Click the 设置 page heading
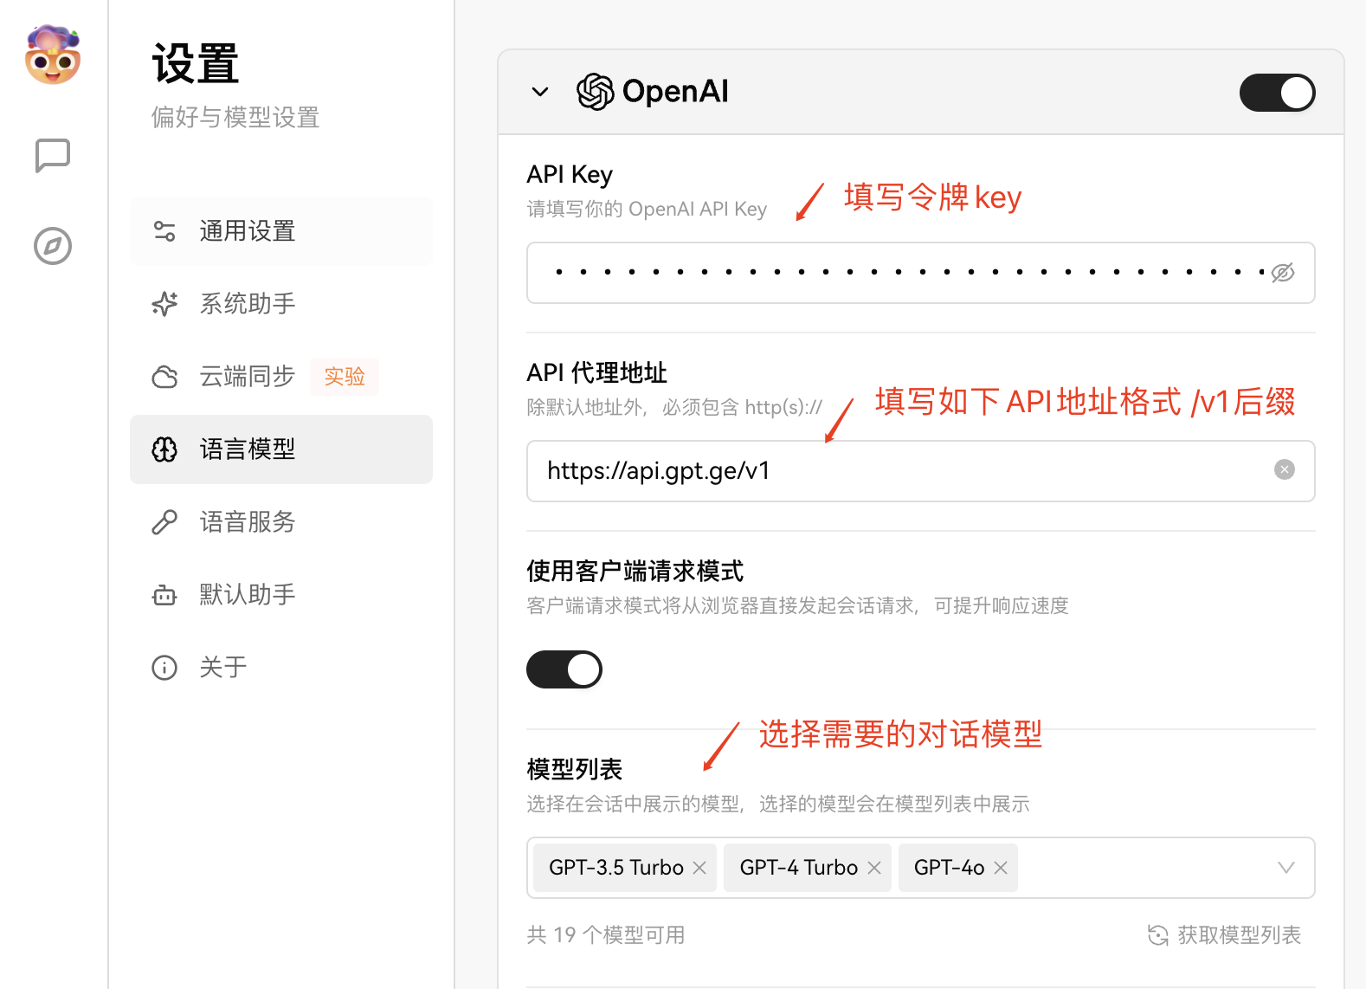This screenshot has width=1366, height=989. click(x=196, y=64)
